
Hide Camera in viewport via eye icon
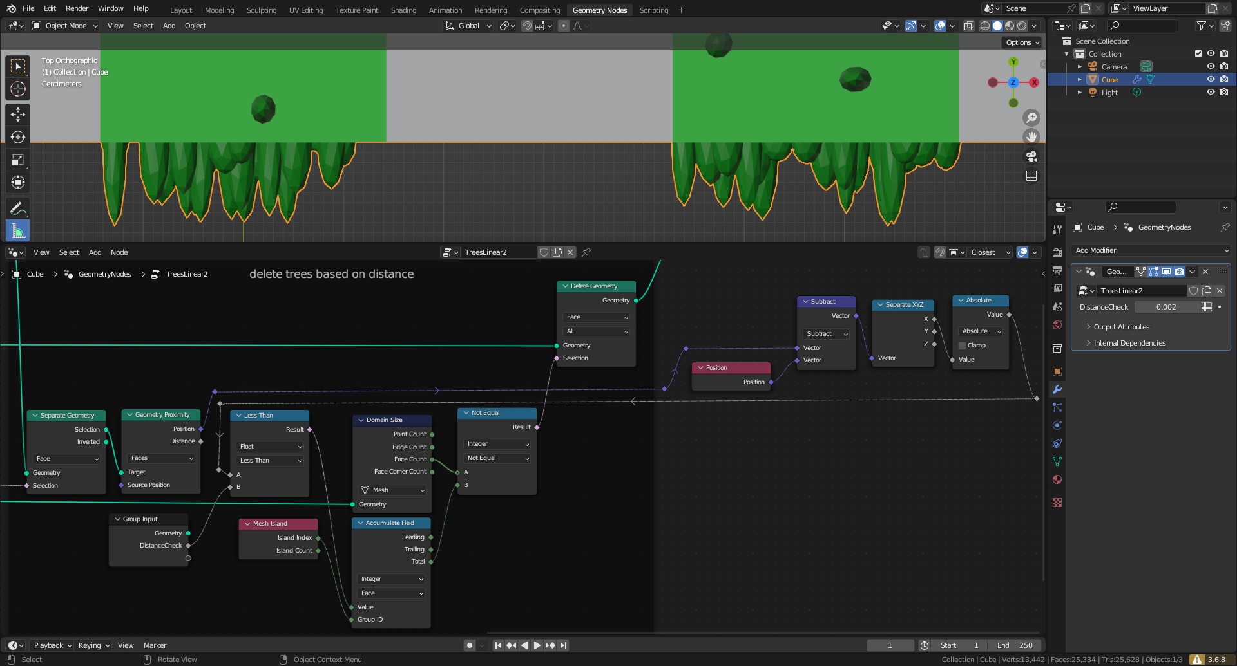pyautogui.click(x=1211, y=66)
